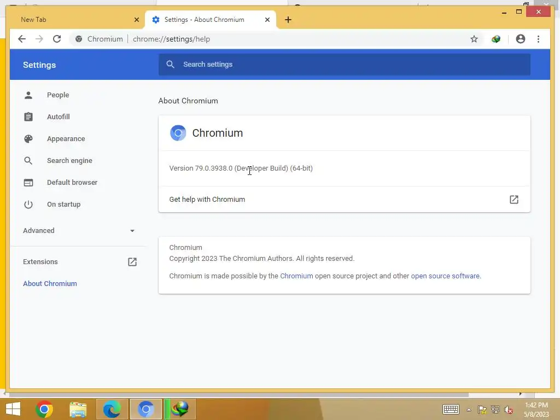This screenshot has height=420, width=560.
Task: Open Extensions via its external link icon
Action: pyautogui.click(x=132, y=262)
